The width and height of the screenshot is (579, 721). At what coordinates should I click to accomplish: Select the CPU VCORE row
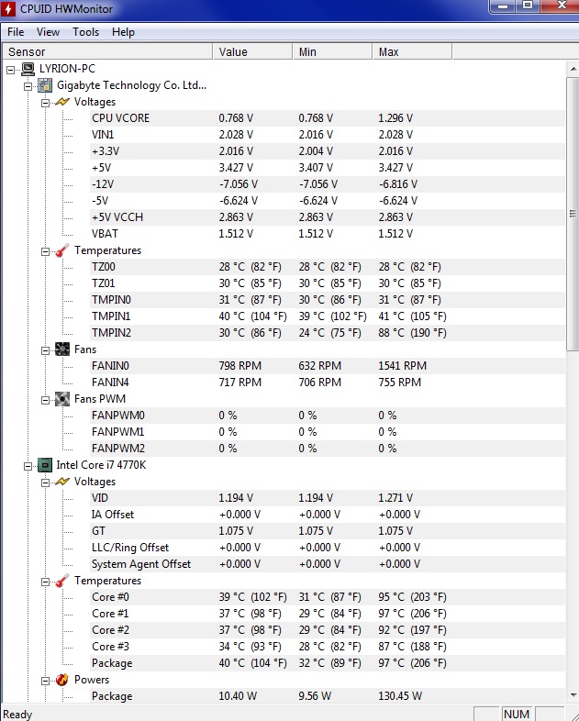pyautogui.click(x=328, y=118)
